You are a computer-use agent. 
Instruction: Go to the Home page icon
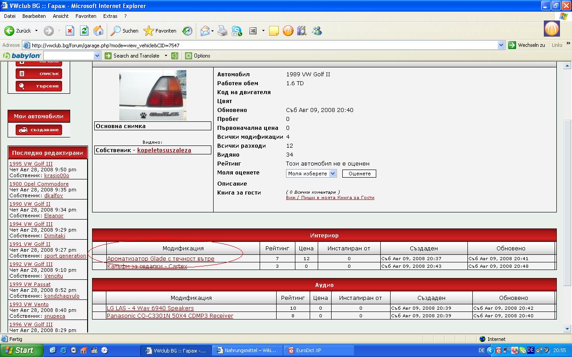[x=98, y=31]
